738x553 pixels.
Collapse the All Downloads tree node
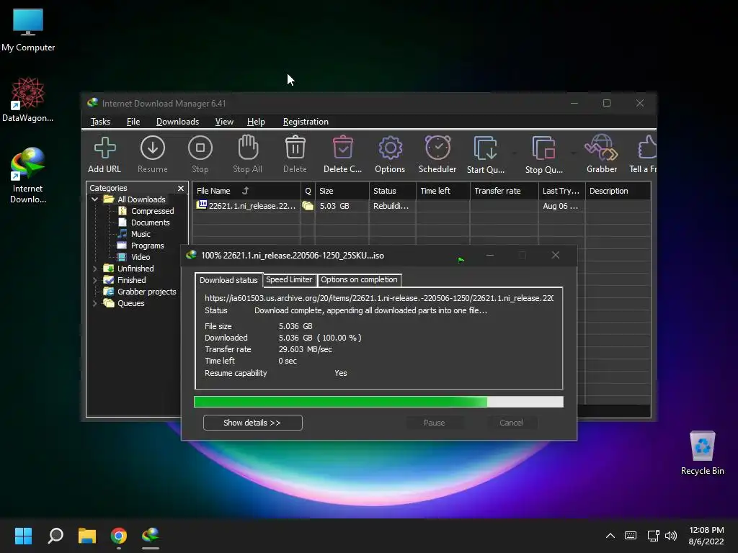coord(95,199)
